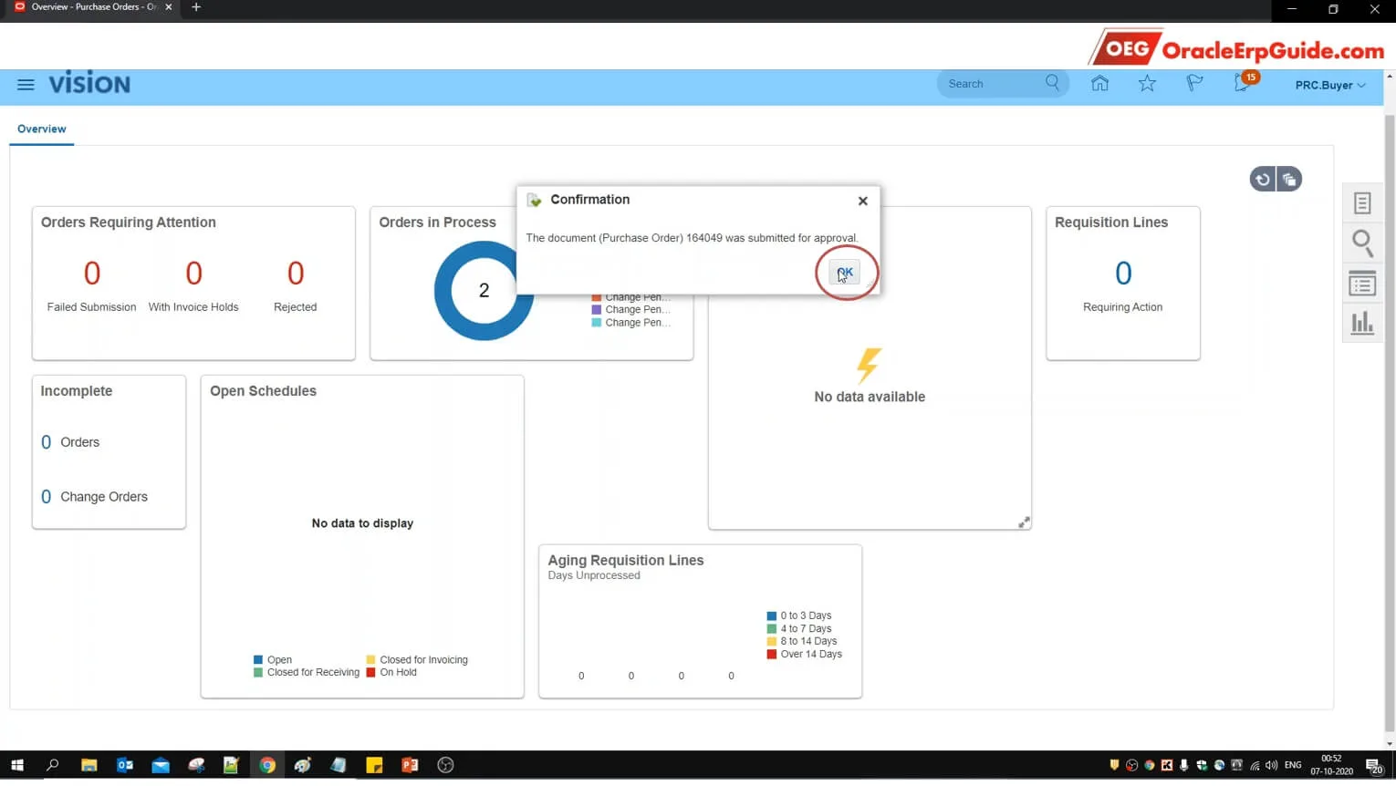The height and width of the screenshot is (786, 1396).
Task: Open the Watchlist flag icon
Action: [x=1194, y=84]
